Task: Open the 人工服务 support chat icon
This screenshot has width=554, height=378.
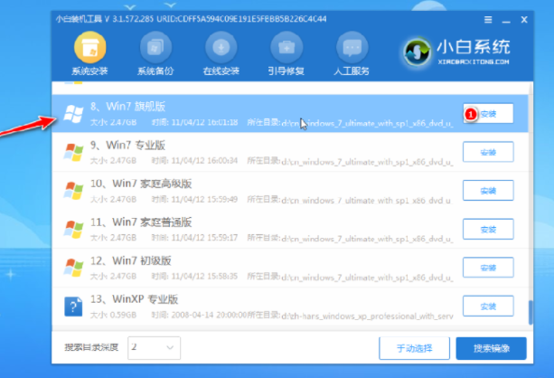Action: point(352,47)
